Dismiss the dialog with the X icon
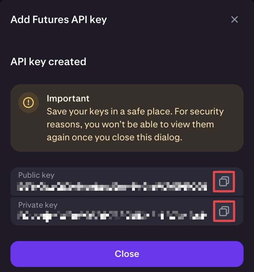 [x=235, y=19]
